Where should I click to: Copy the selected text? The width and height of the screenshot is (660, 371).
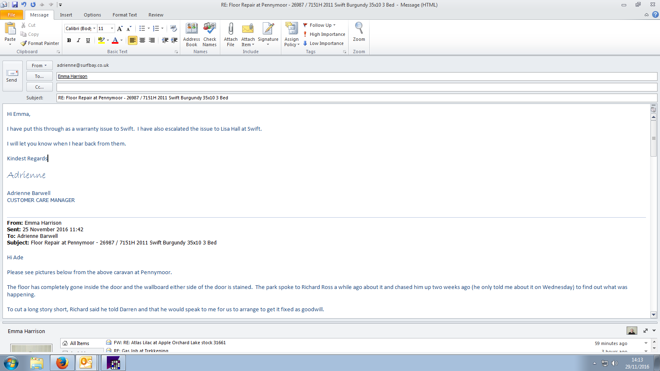click(x=30, y=34)
